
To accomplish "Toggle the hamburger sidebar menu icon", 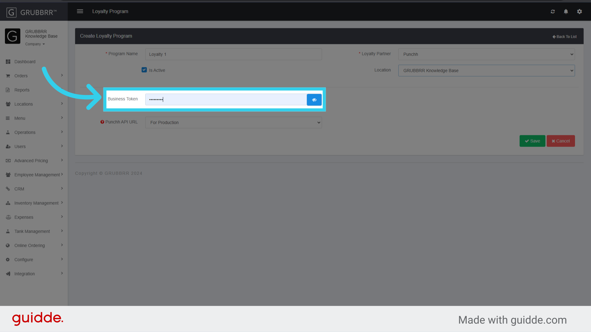I will pos(80,11).
